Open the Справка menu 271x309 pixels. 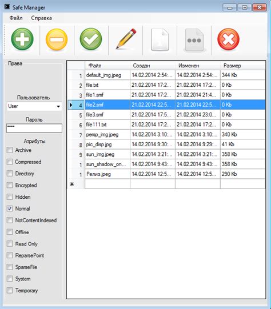(41, 18)
